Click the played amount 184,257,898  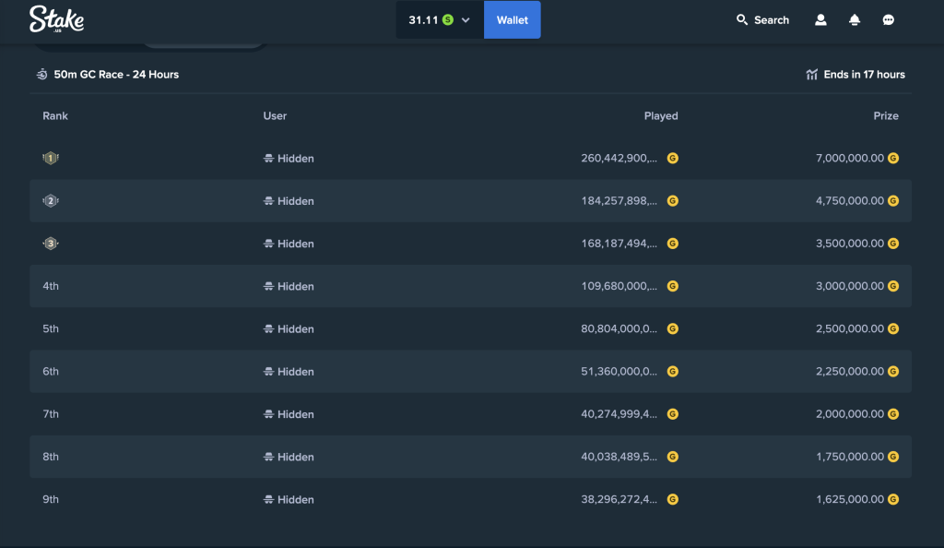pos(619,201)
